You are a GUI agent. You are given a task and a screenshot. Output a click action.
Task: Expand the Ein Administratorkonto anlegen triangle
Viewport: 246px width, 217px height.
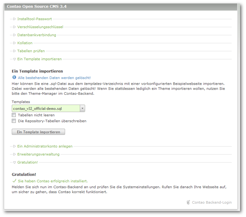15,146
